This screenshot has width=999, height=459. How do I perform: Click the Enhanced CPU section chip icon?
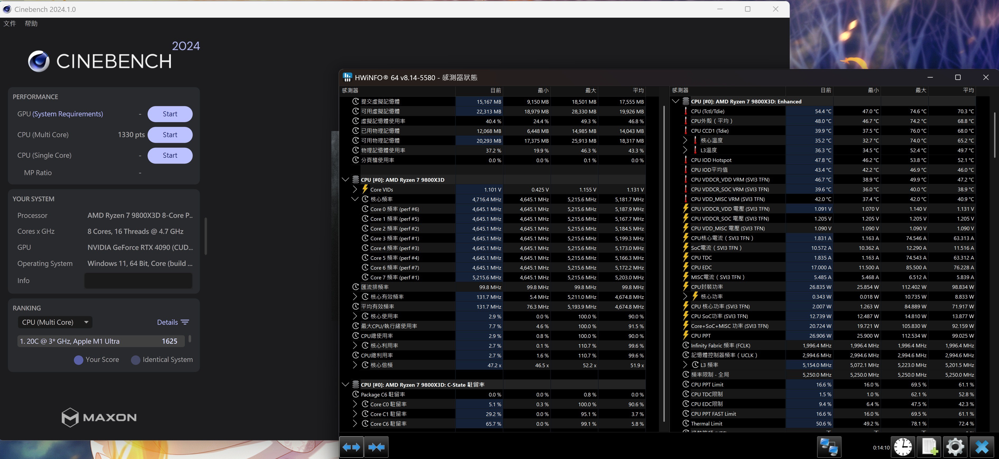(686, 101)
